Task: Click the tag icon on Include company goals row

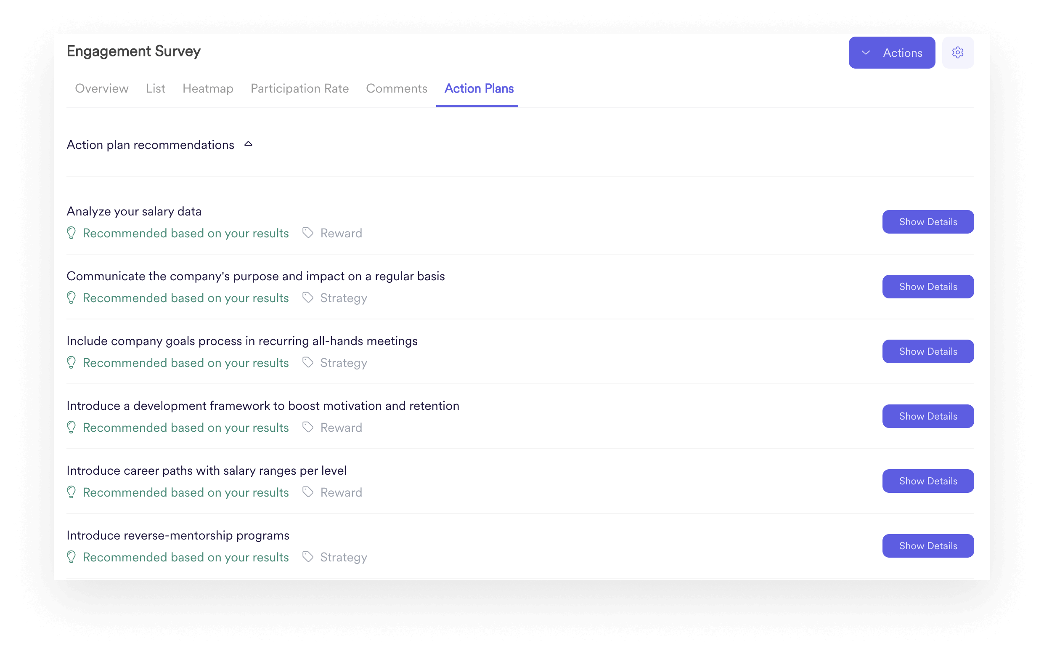Action: pos(307,362)
